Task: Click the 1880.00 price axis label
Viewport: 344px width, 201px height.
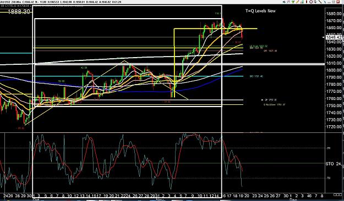Action: click(x=334, y=14)
